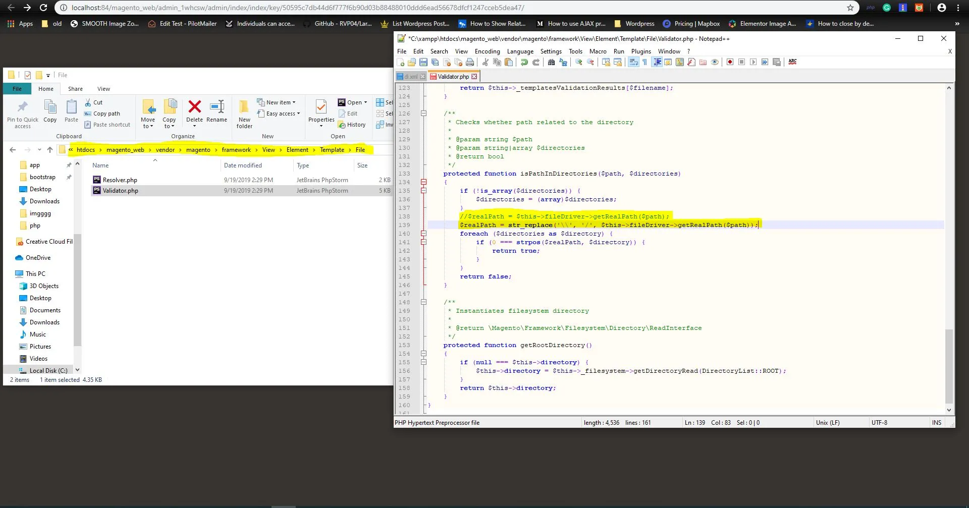Viewport: 969px width, 508px height.
Task: Click the Zoom In magnifier icon
Action: point(579,62)
